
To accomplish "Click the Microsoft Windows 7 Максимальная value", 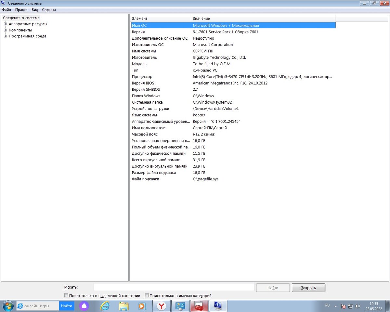I will click(x=226, y=25).
